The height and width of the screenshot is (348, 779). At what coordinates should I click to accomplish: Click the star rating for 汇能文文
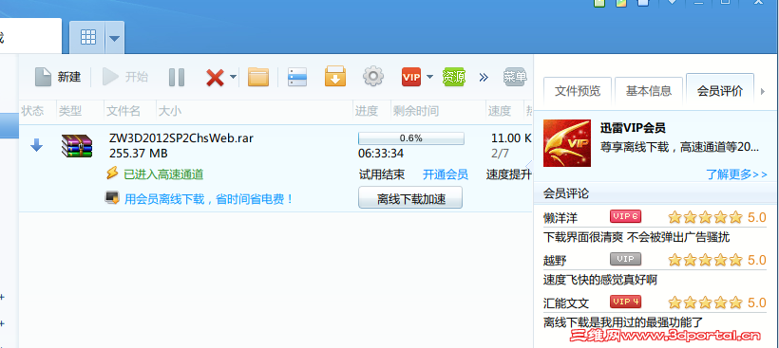(705, 302)
